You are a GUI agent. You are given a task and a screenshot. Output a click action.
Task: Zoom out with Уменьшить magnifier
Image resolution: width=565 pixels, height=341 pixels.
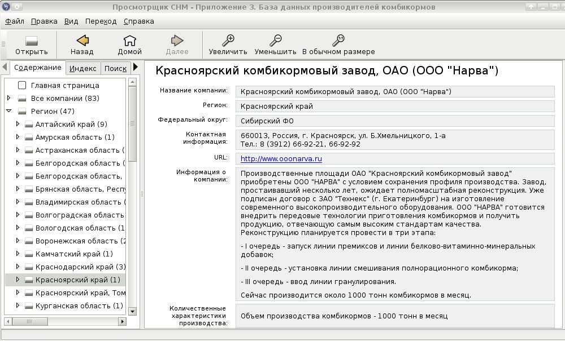(276, 41)
